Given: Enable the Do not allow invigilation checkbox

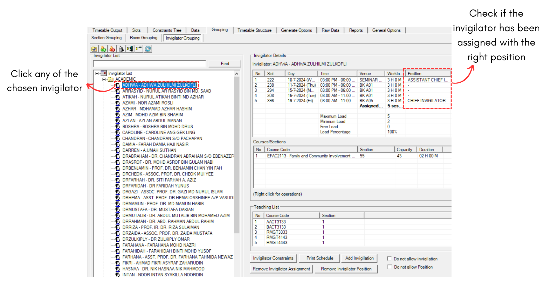Looking at the screenshot, I should coord(389,259).
